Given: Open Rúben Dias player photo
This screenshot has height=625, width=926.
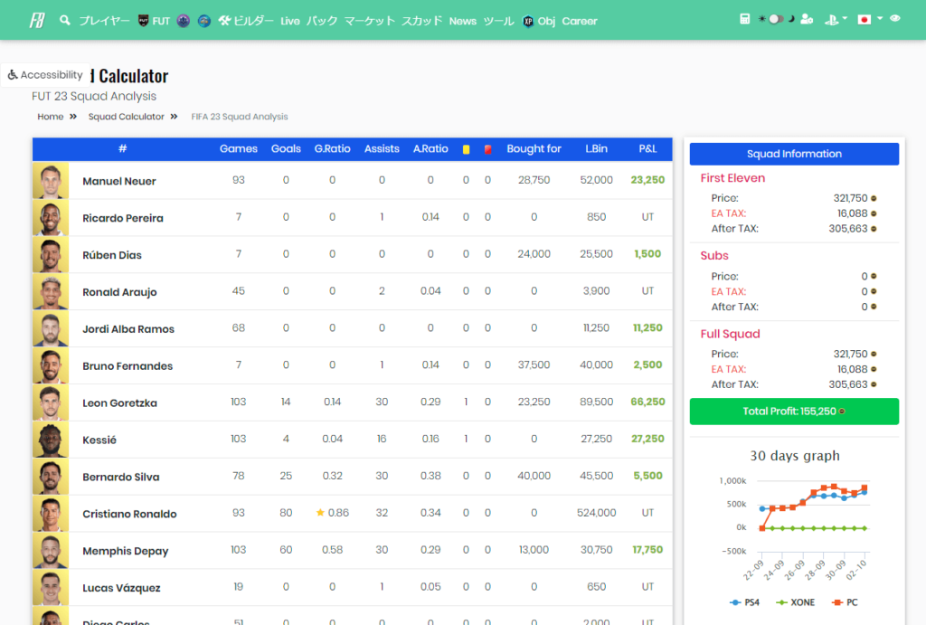Looking at the screenshot, I should click(51, 254).
